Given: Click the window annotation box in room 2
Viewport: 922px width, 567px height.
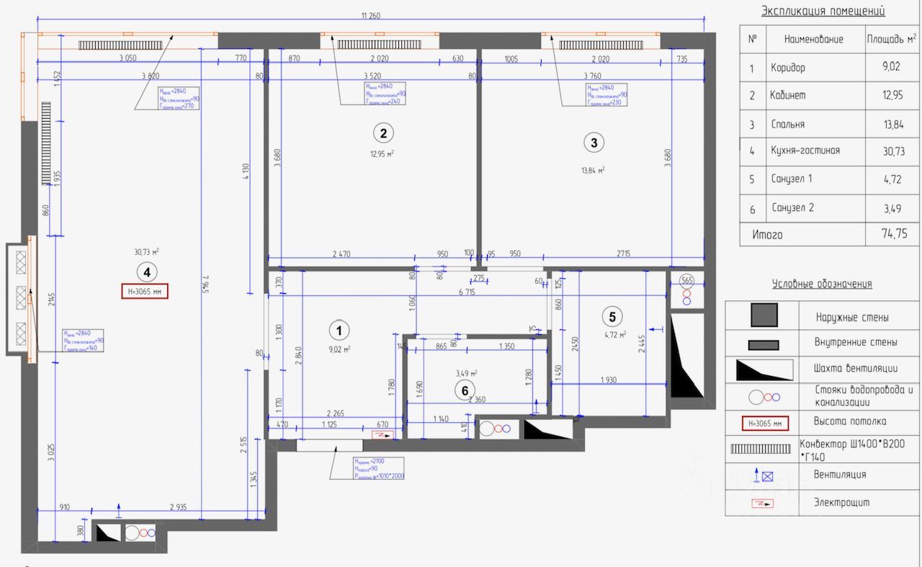Looking at the screenshot, I should 385,94.
